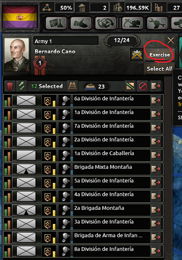Click the 12/24 army capacity indicator
182x260 pixels.
[x=122, y=40]
